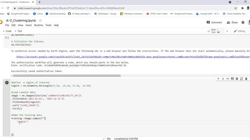
Task: Open Spatial eLearning bookmark
Action: [x=55, y=14]
